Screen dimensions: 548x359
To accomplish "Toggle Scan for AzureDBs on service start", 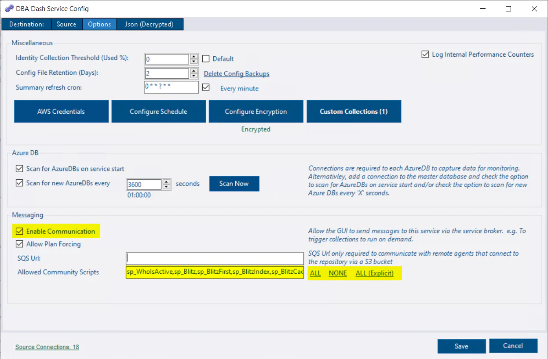I will (19, 169).
